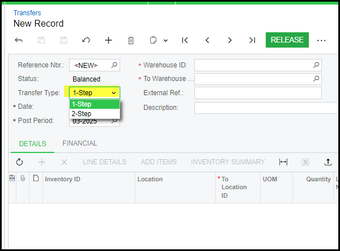This screenshot has width=340, height=251.
Task: Switch to the FINANCIAL tab
Action: 79,143
